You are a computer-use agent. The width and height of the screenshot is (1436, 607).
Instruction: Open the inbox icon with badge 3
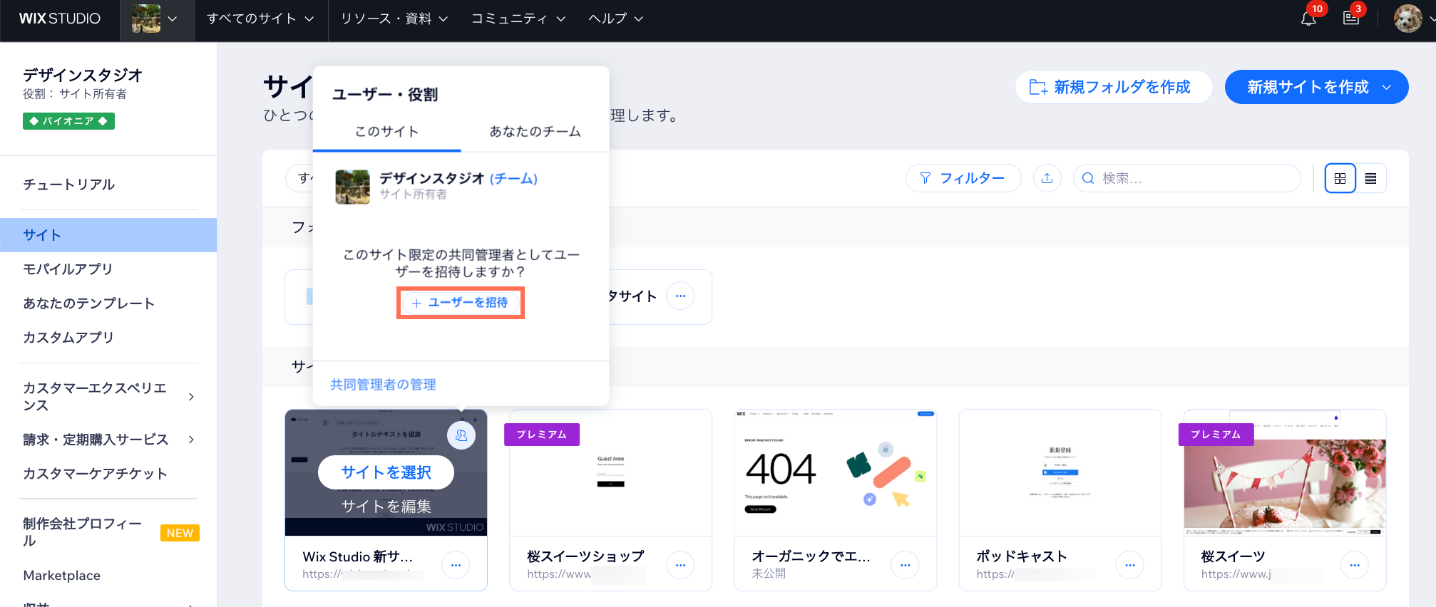point(1350,19)
